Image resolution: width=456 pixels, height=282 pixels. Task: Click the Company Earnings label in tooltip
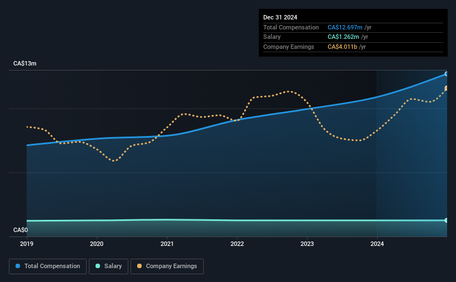[288, 47]
